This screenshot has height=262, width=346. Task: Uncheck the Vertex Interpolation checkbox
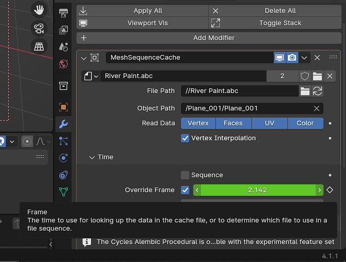[185, 138]
